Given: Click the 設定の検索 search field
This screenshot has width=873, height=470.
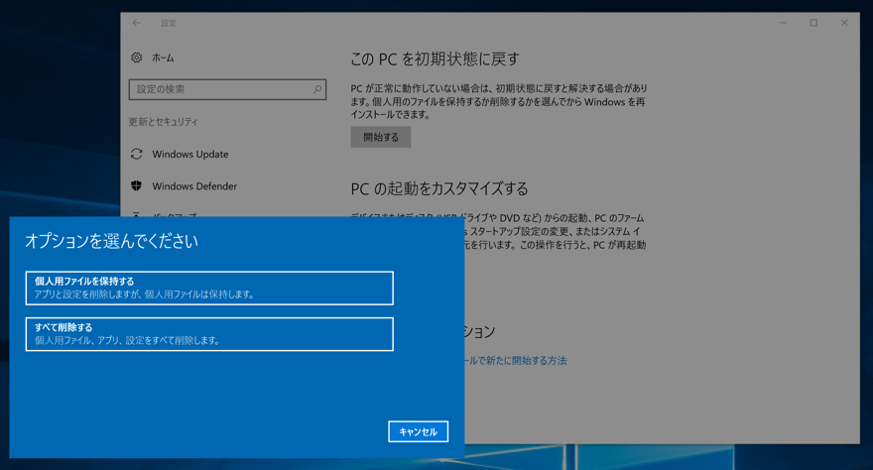Looking at the screenshot, I should pos(227,89).
